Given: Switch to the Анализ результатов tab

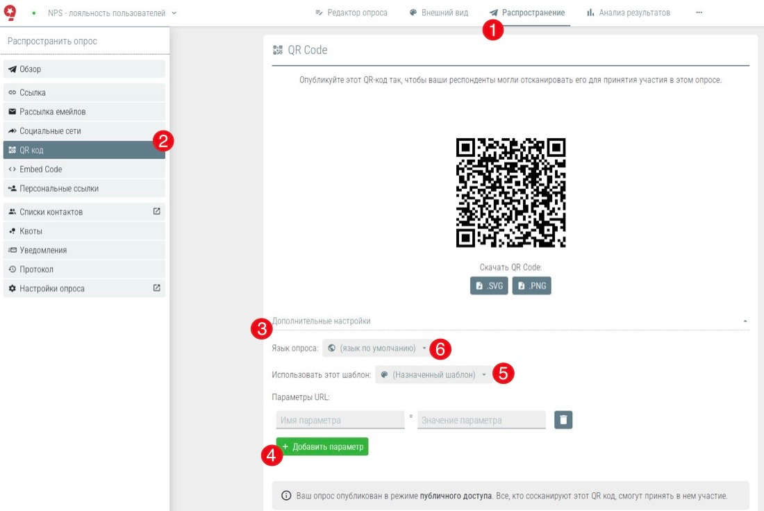Looking at the screenshot, I should 629,12.
